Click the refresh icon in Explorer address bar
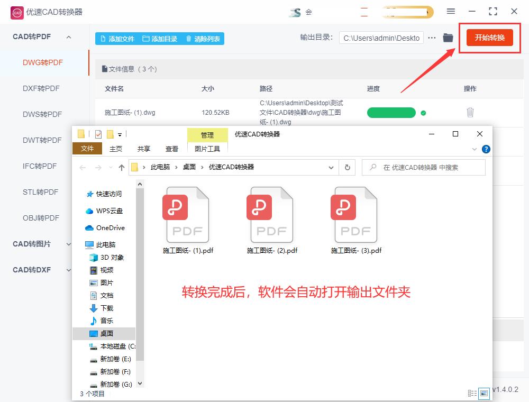 click(x=348, y=167)
